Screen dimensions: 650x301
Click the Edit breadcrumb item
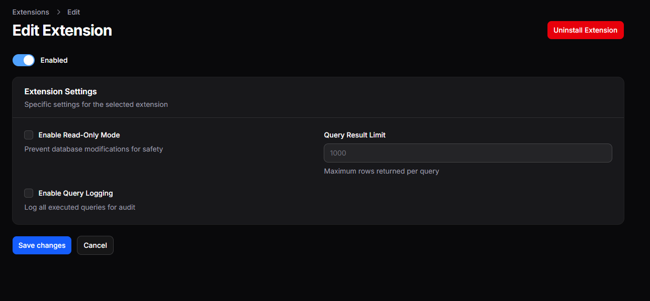[x=73, y=12]
